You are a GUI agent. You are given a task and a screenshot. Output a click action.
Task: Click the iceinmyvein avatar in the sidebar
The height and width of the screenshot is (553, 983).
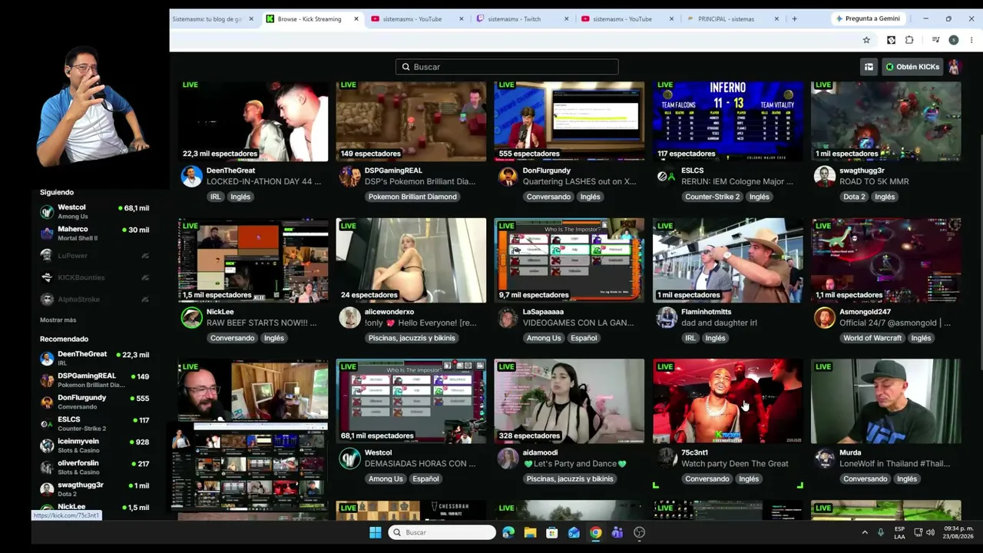pyautogui.click(x=47, y=445)
